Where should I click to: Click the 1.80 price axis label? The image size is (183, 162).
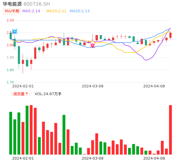[10, 70]
